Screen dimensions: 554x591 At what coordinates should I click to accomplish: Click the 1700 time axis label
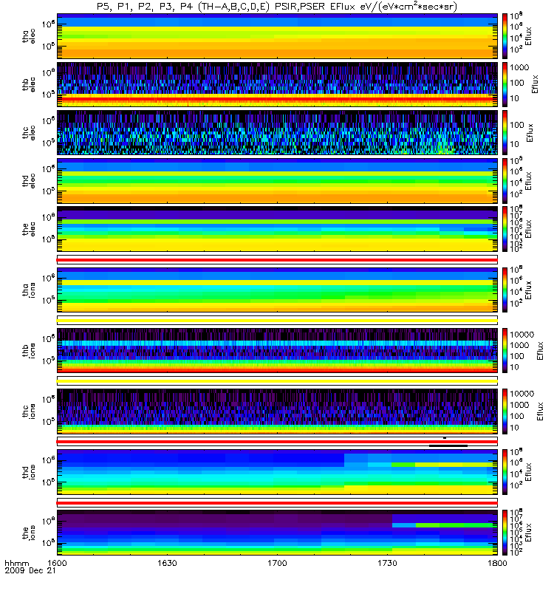[278, 563]
